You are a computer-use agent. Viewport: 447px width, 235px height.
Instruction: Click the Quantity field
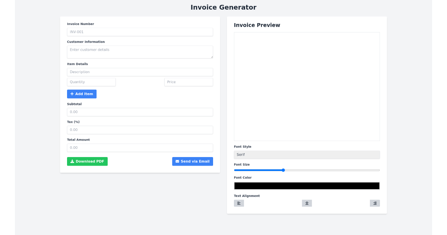coord(91,82)
